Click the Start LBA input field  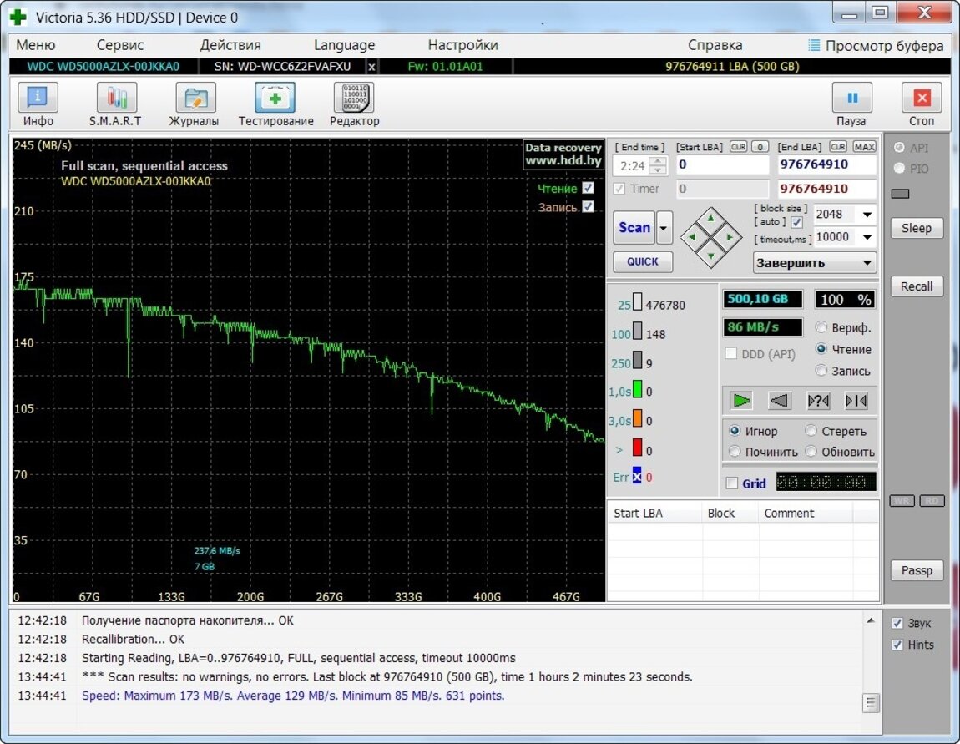(x=721, y=165)
